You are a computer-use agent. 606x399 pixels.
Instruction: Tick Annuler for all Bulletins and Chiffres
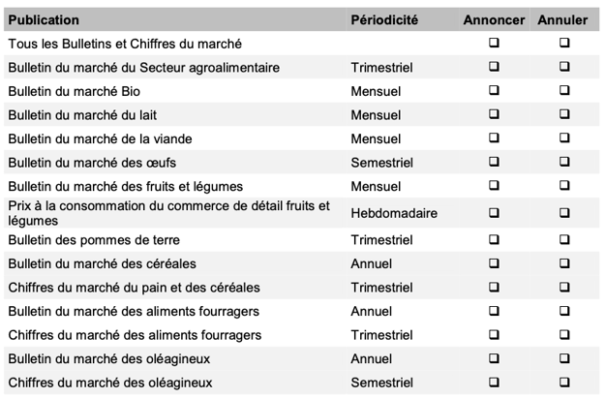tap(563, 44)
